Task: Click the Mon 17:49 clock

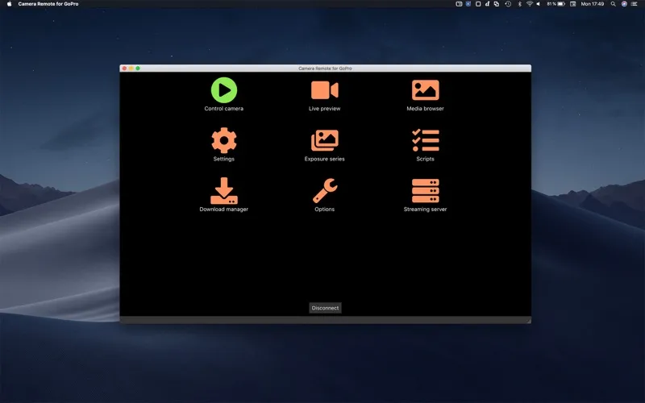Action: (593, 4)
